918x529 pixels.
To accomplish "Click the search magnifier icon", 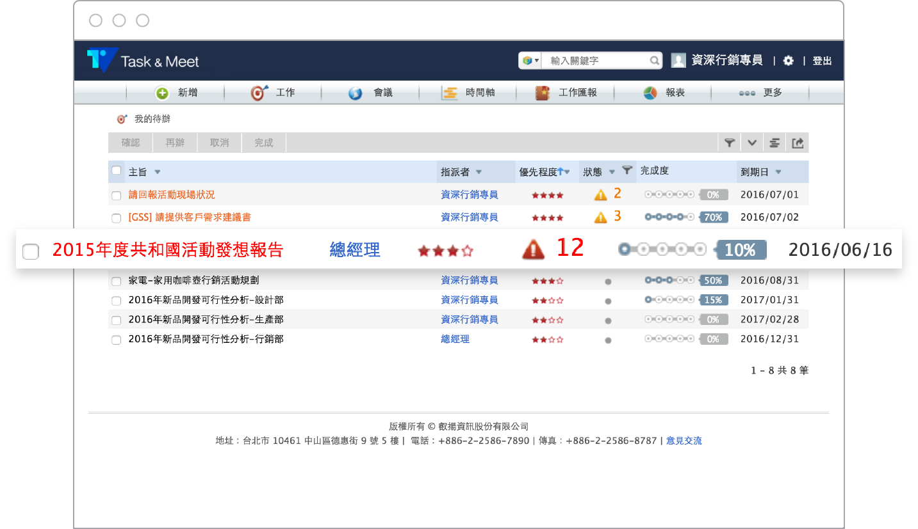I will 655,61.
